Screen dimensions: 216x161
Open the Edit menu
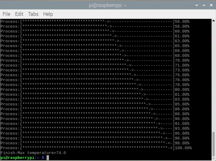click(19, 14)
